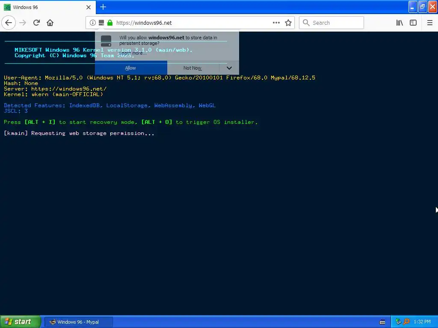Select Windows 96 - Mypal taskbar button
Screen dimensions: 438x328
[79, 322]
